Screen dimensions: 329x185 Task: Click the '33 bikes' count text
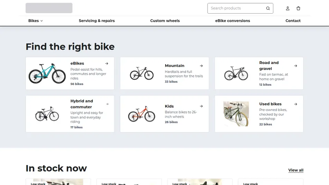click(171, 82)
